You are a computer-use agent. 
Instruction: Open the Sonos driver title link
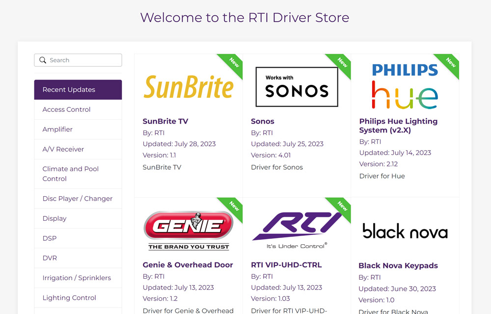(262, 121)
